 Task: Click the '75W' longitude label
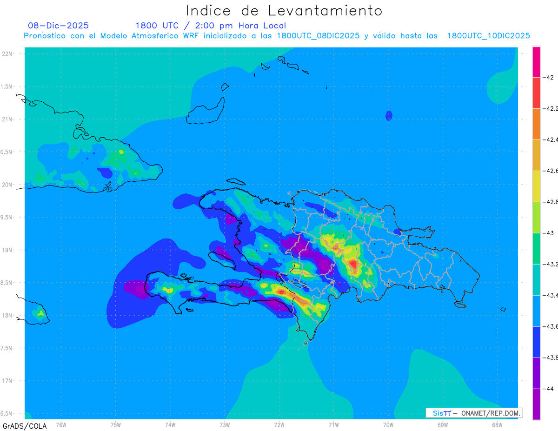[x=116, y=424]
